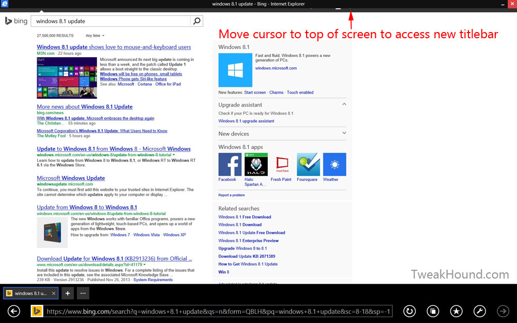Viewport: 517px width, 323px height.
Task: Open Favorites with the star icon
Action: (456, 311)
